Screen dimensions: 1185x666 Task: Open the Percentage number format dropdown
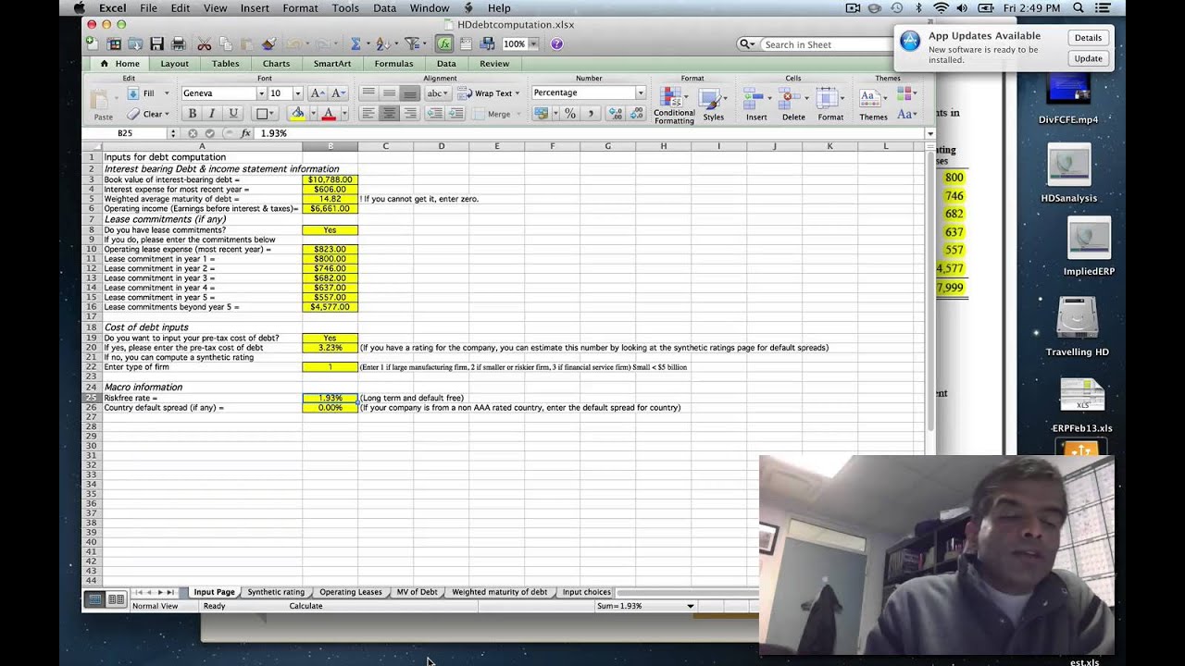tap(640, 92)
